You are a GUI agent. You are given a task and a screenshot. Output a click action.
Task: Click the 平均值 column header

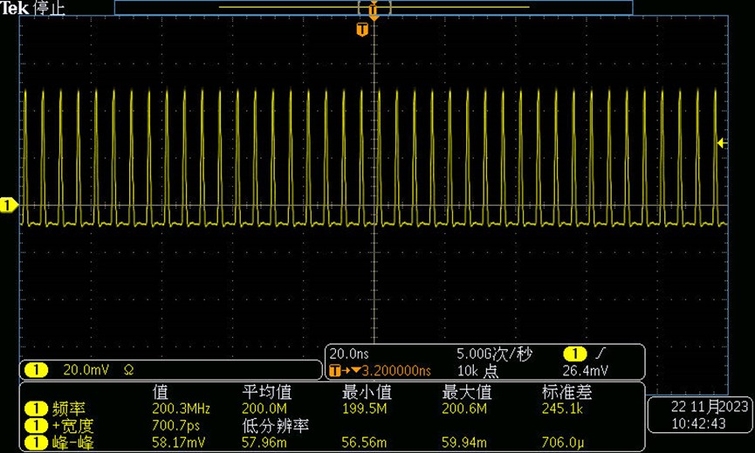[267, 393]
